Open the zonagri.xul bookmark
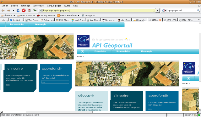The height and width of the screenshot is (117, 201). [x=89, y=15]
